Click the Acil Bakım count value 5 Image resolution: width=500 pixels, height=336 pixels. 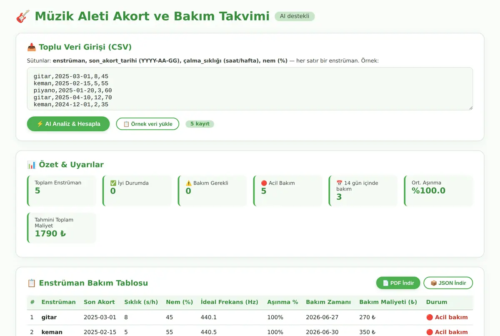(x=263, y=191)
